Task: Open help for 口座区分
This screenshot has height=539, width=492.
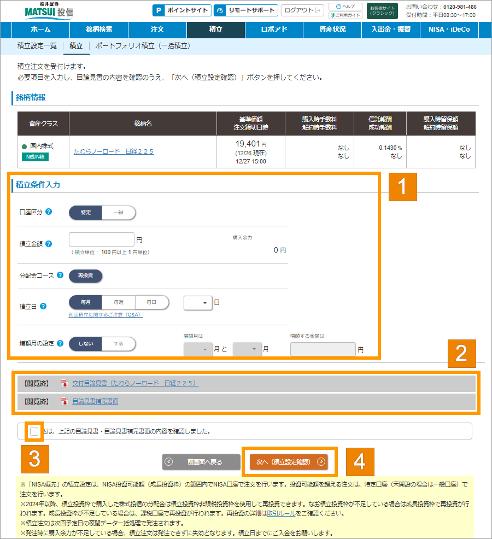Action: (x=49, y=212)
